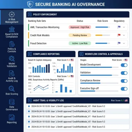This screenshot has height=132, width=132.
Task: Select the Model Validation magnifier icon
Action: pyautogui.click(x=12, y=59)
